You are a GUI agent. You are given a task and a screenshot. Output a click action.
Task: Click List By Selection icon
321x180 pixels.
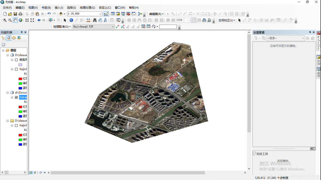tap(19, 38)
